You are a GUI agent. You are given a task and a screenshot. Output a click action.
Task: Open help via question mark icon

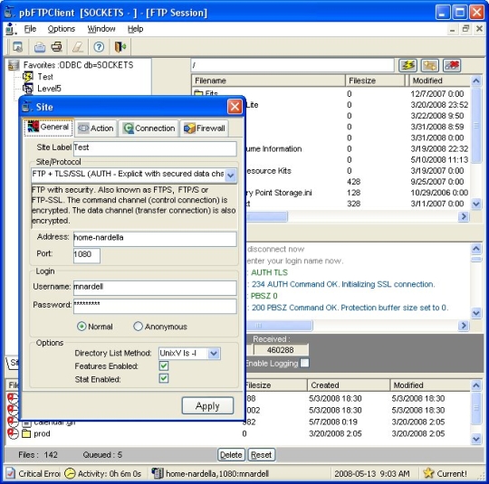(x=99, y=47)
